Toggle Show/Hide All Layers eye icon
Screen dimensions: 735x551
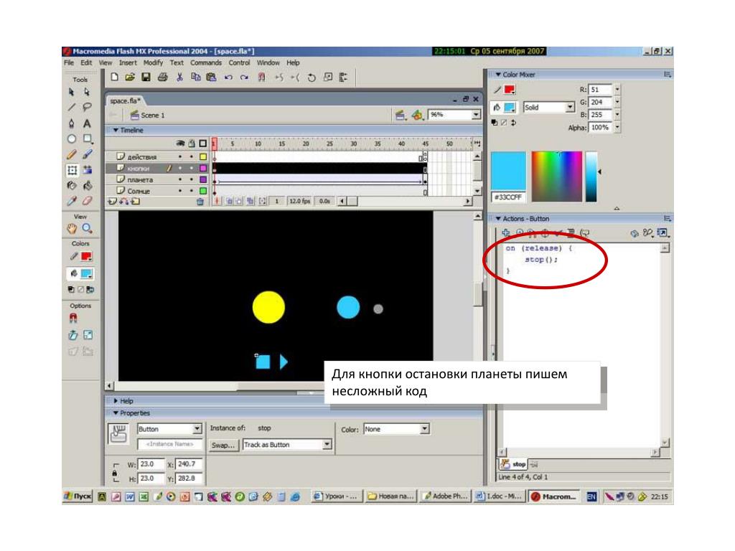[180, 143]
